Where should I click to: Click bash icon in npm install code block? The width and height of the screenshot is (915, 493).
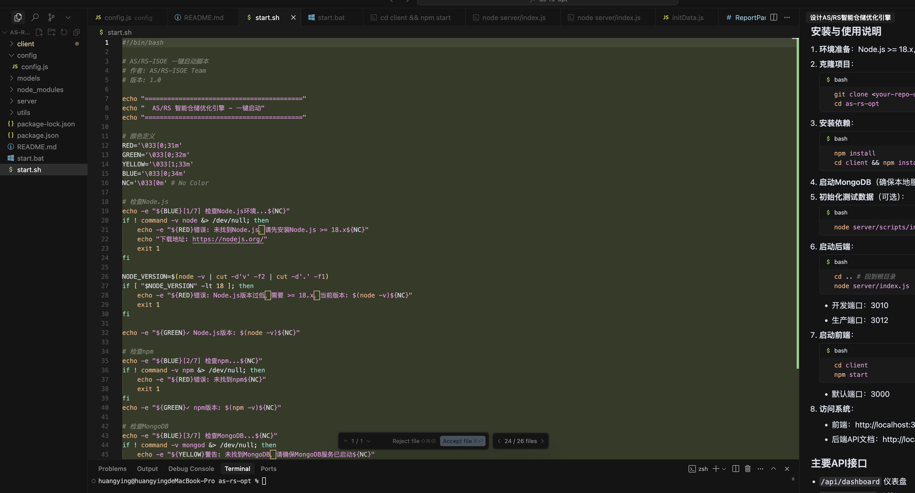click(x=828, y=139)
